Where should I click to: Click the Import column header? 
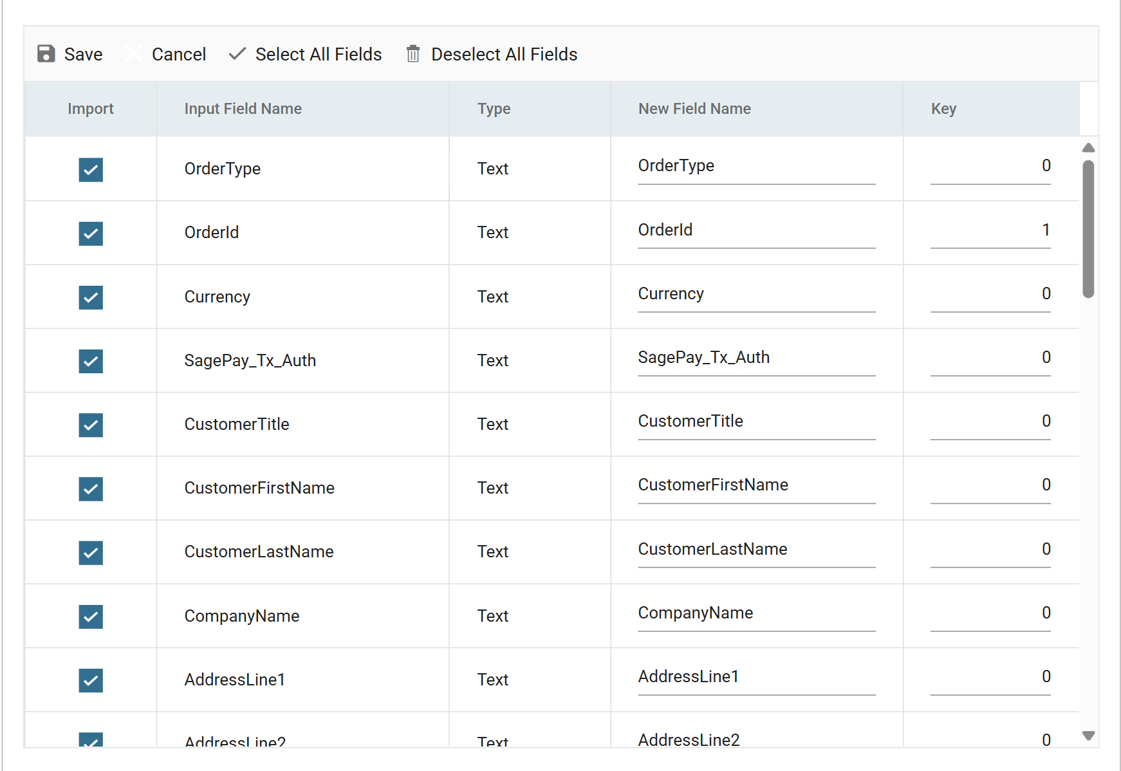91,109
